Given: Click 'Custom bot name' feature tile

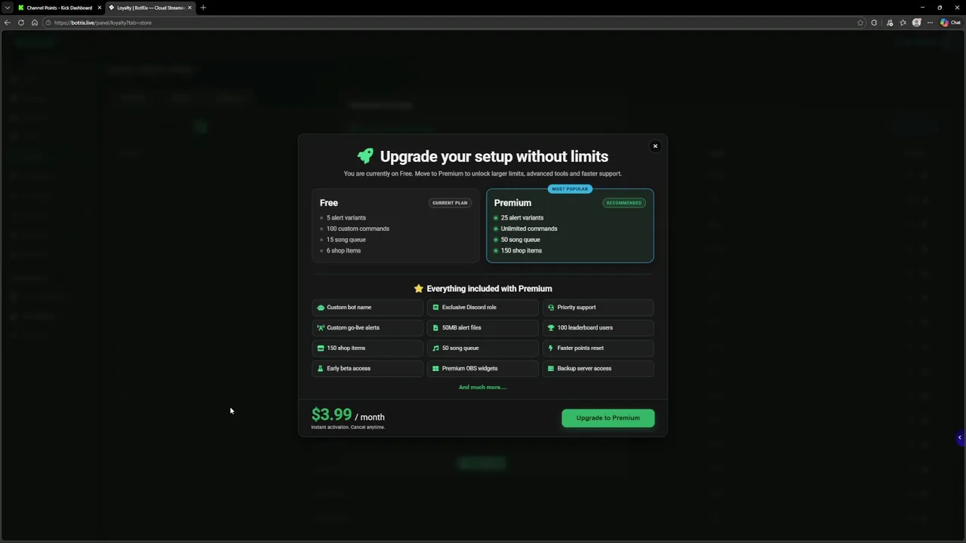Looking at the screenshot, I should pos(368,308).
